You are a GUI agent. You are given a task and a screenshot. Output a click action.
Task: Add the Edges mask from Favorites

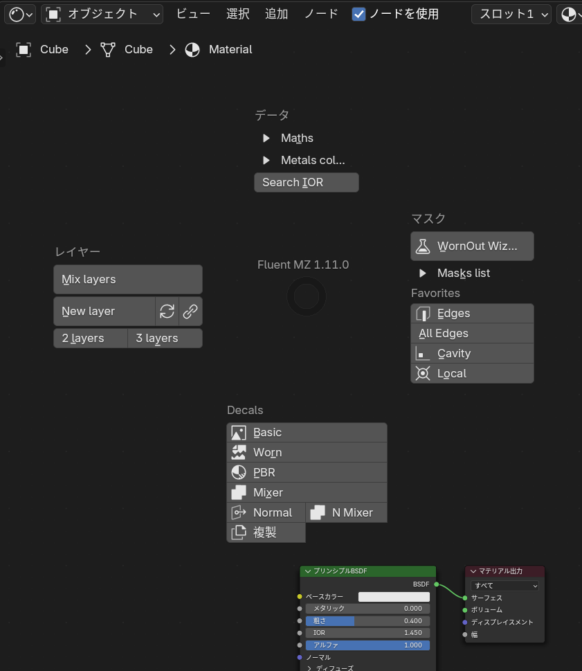click(472, 314)
